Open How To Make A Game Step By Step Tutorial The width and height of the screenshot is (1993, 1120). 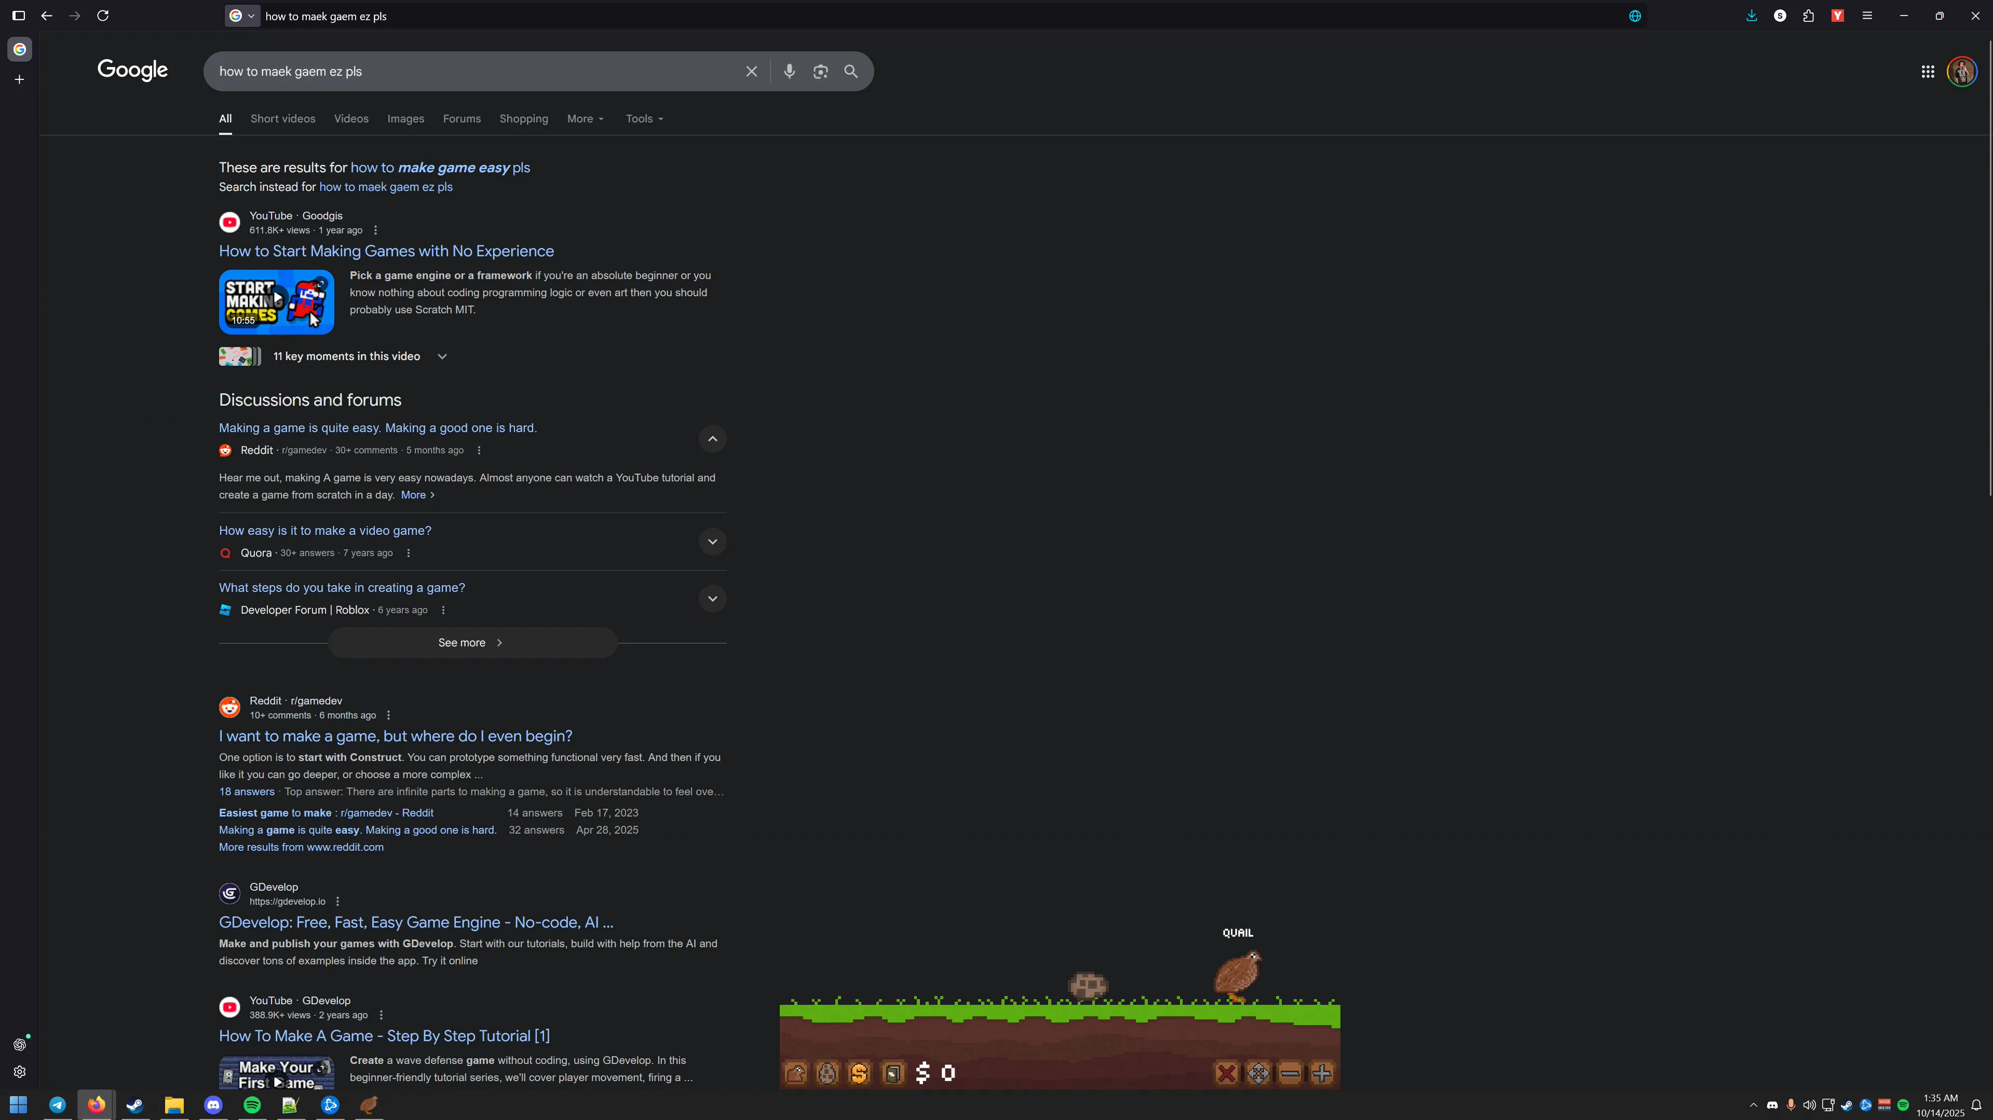pyautogui.click(x=385, y=1036)
